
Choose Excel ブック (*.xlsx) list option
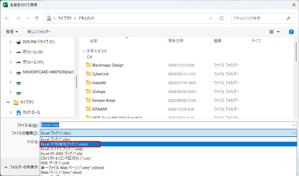tap(168, 139)
